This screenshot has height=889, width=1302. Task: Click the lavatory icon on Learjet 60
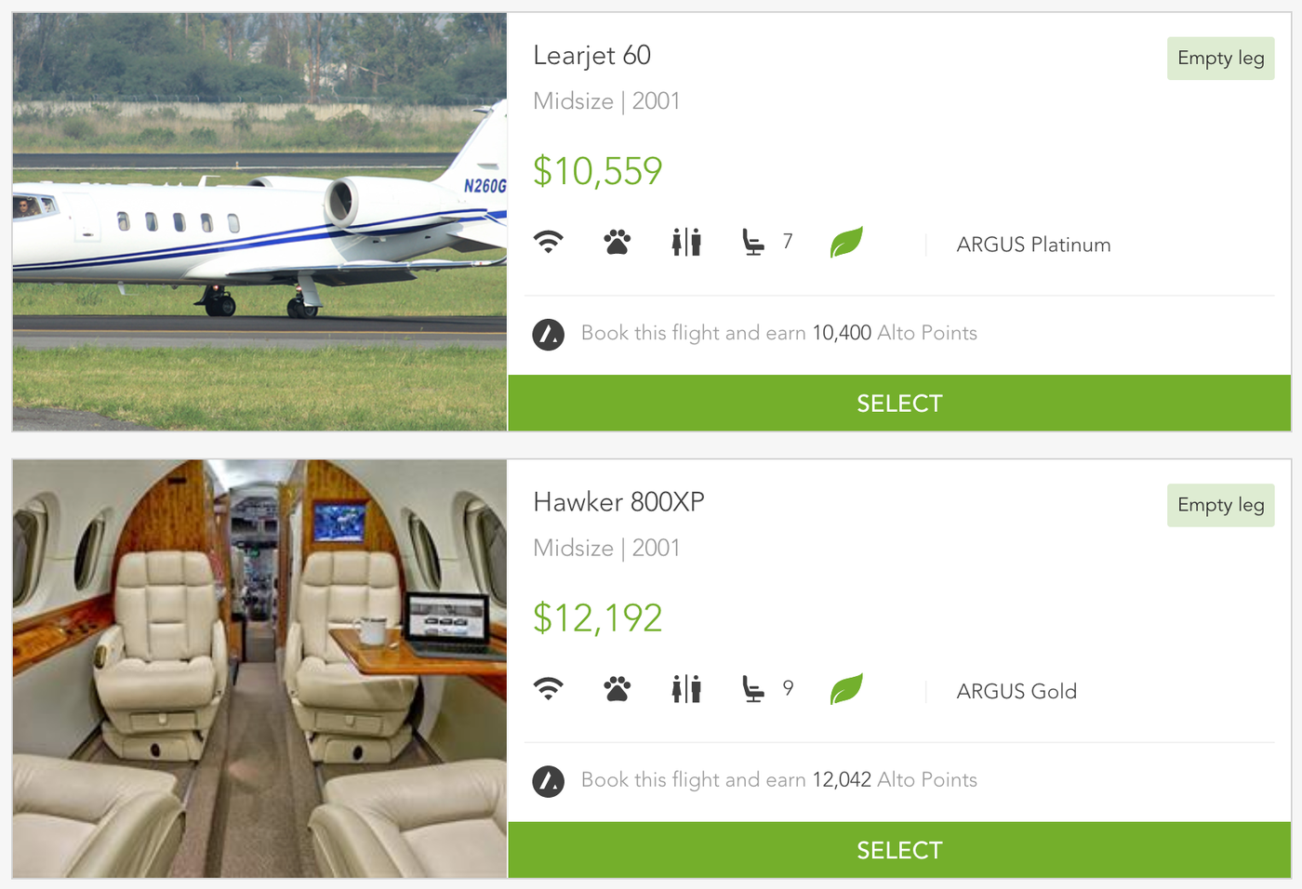tap(686, 243)
